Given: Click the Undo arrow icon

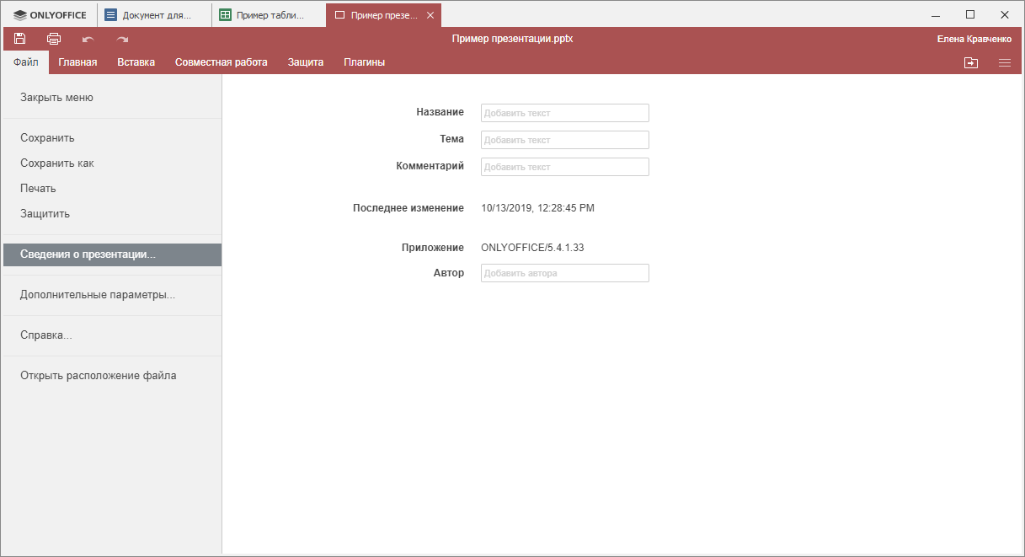Looking at the screenshot, I should [x=88, y=39].
